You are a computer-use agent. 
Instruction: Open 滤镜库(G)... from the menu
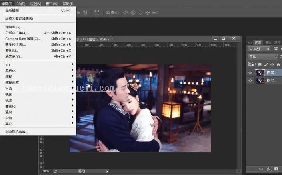(38, 27)
